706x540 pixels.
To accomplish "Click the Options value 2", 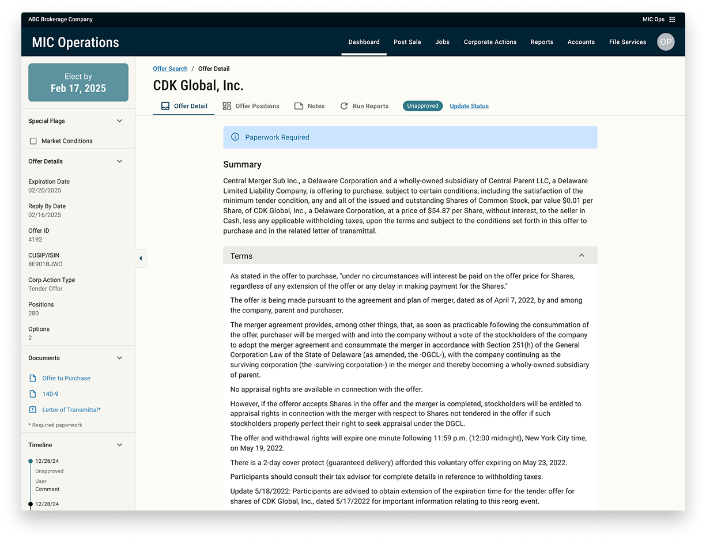I will tap(30, 338).
